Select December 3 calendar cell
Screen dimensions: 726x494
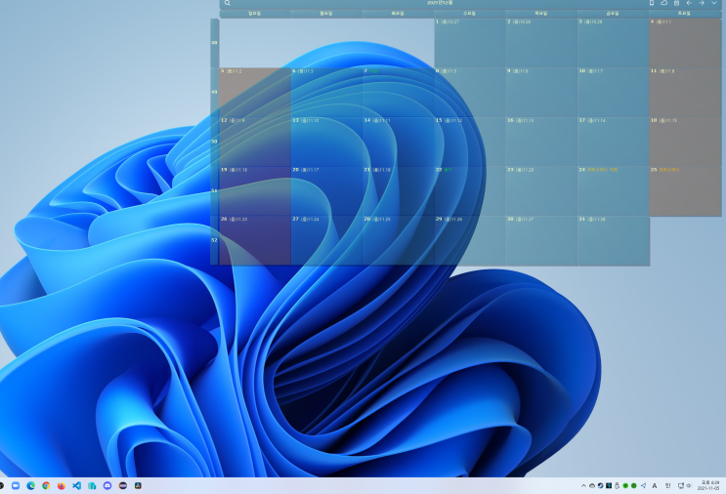[613, 43]
